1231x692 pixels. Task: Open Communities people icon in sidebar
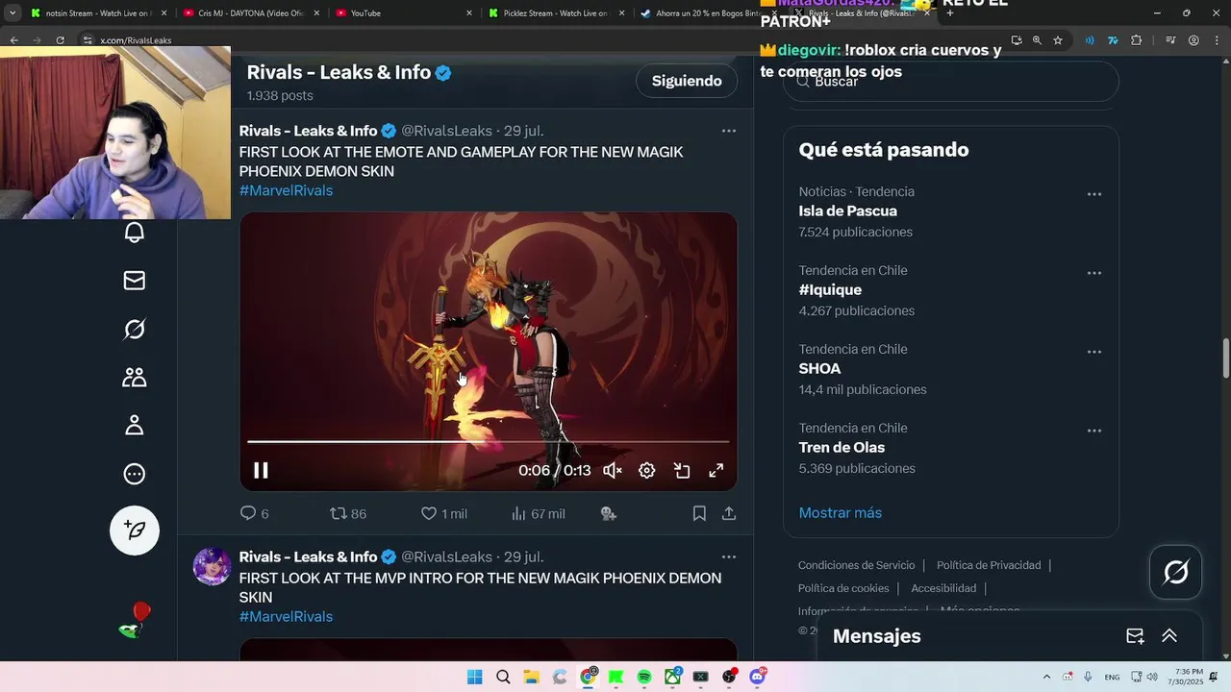pos(135,377)
